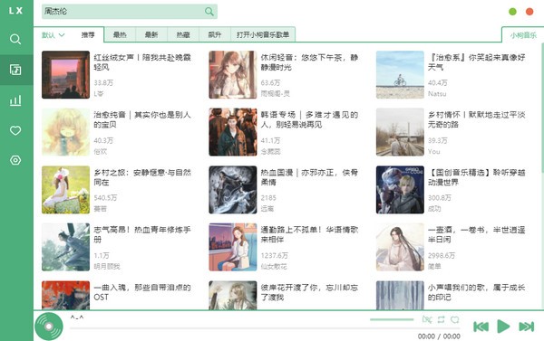Skip to the next track

[x=526, y=327]
